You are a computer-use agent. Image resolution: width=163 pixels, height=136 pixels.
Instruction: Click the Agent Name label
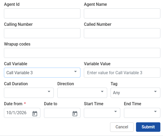coord(95,4)
